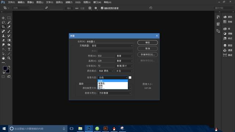
Task: Click the width field showing 532
Action: (x=106, y=56)
